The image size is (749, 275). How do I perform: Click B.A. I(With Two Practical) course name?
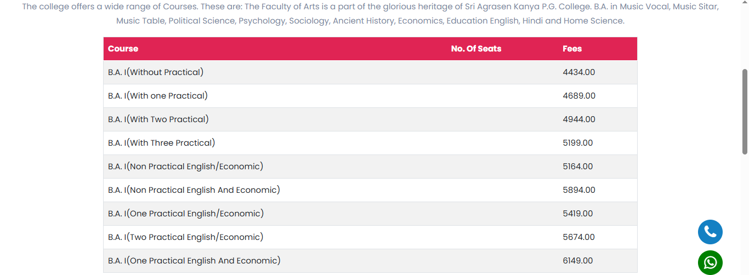pos(158,119)
